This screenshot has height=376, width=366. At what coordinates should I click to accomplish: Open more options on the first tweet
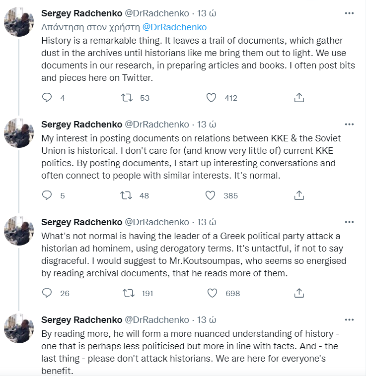tap(351, 12)
